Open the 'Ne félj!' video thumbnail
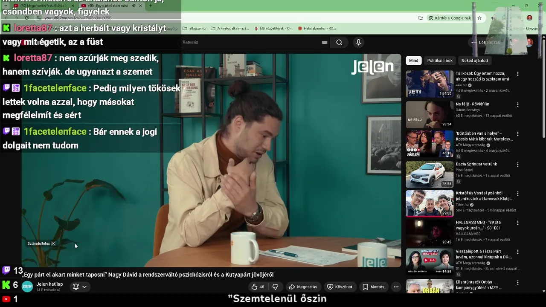 pyautogui.click(x=430, y=114)
